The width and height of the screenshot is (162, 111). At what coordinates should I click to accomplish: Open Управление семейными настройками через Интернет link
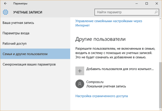coord(109,23)
